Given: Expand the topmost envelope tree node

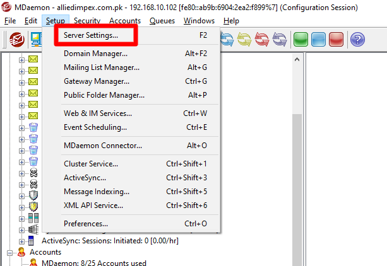Looking at the screenshot, I should tap(22, 60).
